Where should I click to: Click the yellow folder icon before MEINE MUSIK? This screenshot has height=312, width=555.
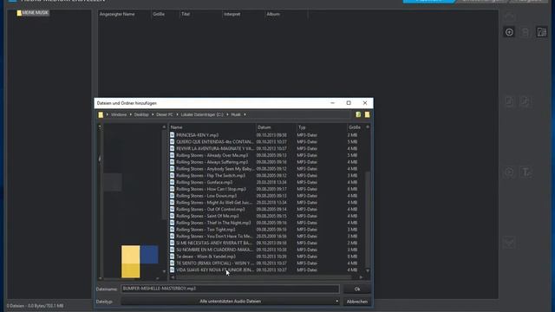pos(19,13)
